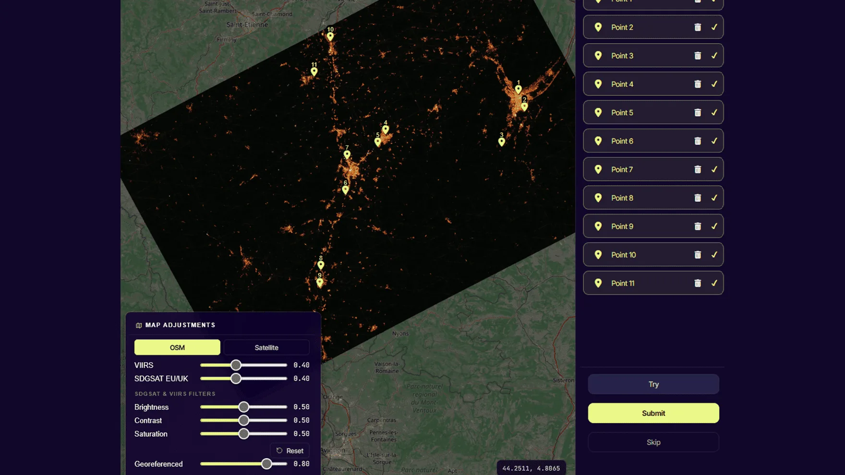
Task: Reset the SDGSAT and VIIRS filters
Action: [x=290, y=451]
